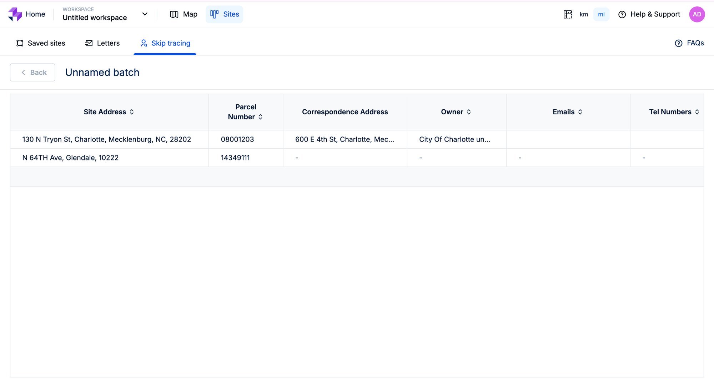This screenshot has height=387, width=714.
Task: Sort by Parcel Number arrows
Action: coord(261,117)
